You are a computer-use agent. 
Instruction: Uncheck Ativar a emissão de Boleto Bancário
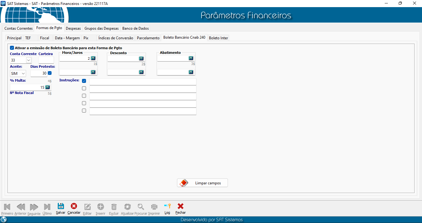coord(12,48)
